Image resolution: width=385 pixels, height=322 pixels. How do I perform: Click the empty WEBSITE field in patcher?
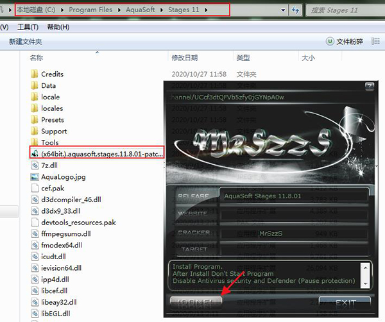point(294,215)
